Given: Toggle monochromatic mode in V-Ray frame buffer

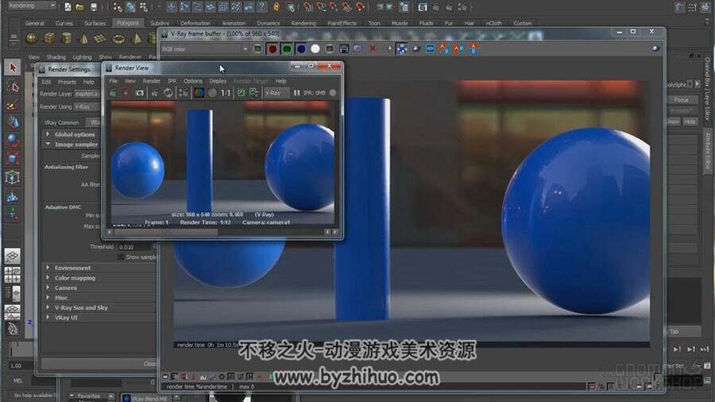Looking at the screenshot, I should point(329,48).
